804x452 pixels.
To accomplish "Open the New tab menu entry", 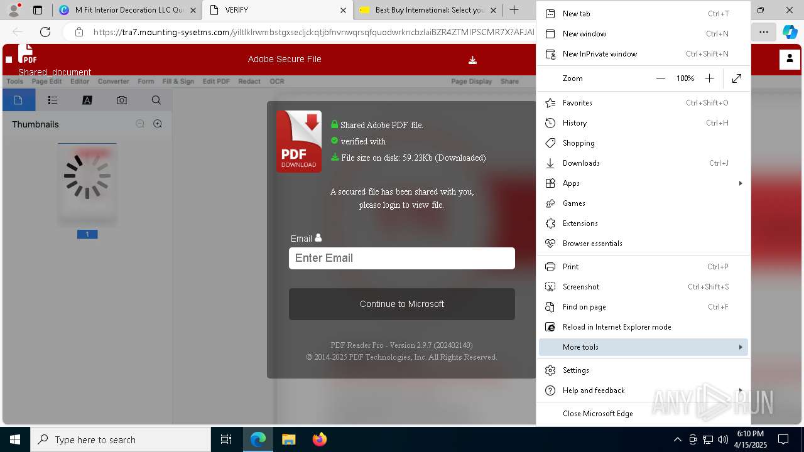I will pos(643,14).
